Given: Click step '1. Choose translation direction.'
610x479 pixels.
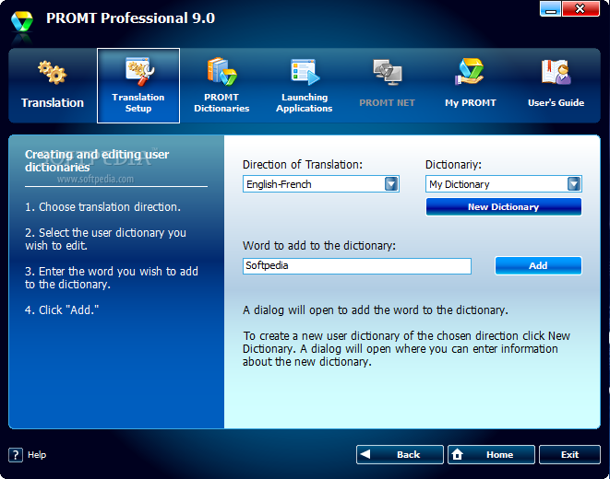Looking at the screenshot, I should click(102, 207).
